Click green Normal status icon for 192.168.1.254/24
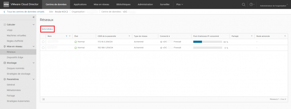This screenshot has width=291, height=109. (x=76, y=48)
